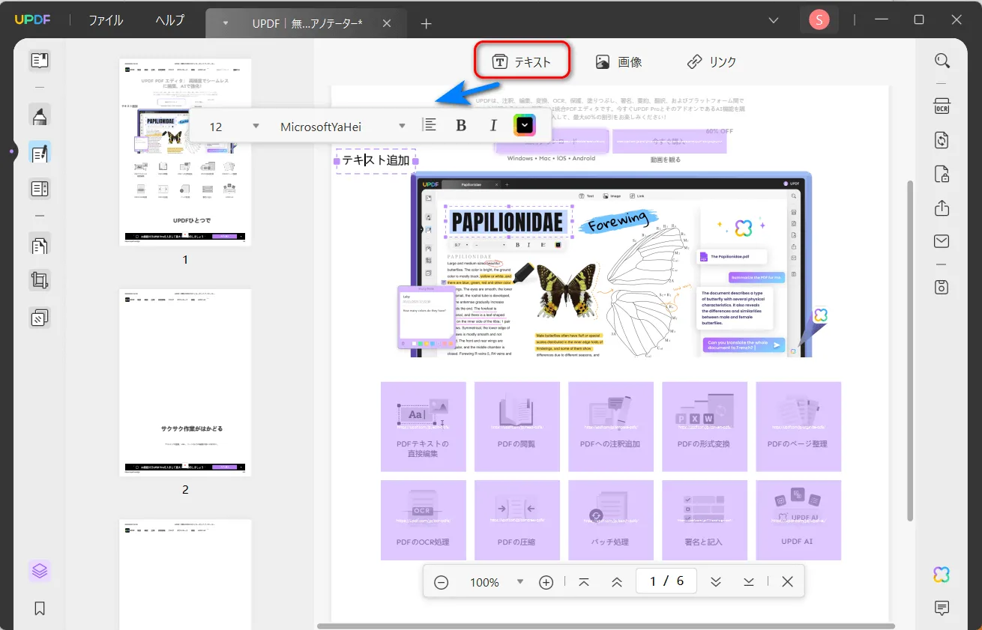Select the Edit PDF tool in sidebar
Screen dimensions: 982x630
[x=40, y=153]
